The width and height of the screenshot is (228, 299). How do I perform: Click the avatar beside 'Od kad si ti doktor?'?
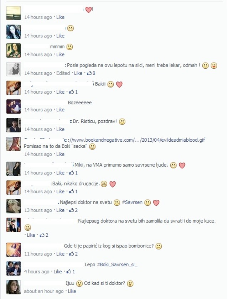[x=13, y=287]
